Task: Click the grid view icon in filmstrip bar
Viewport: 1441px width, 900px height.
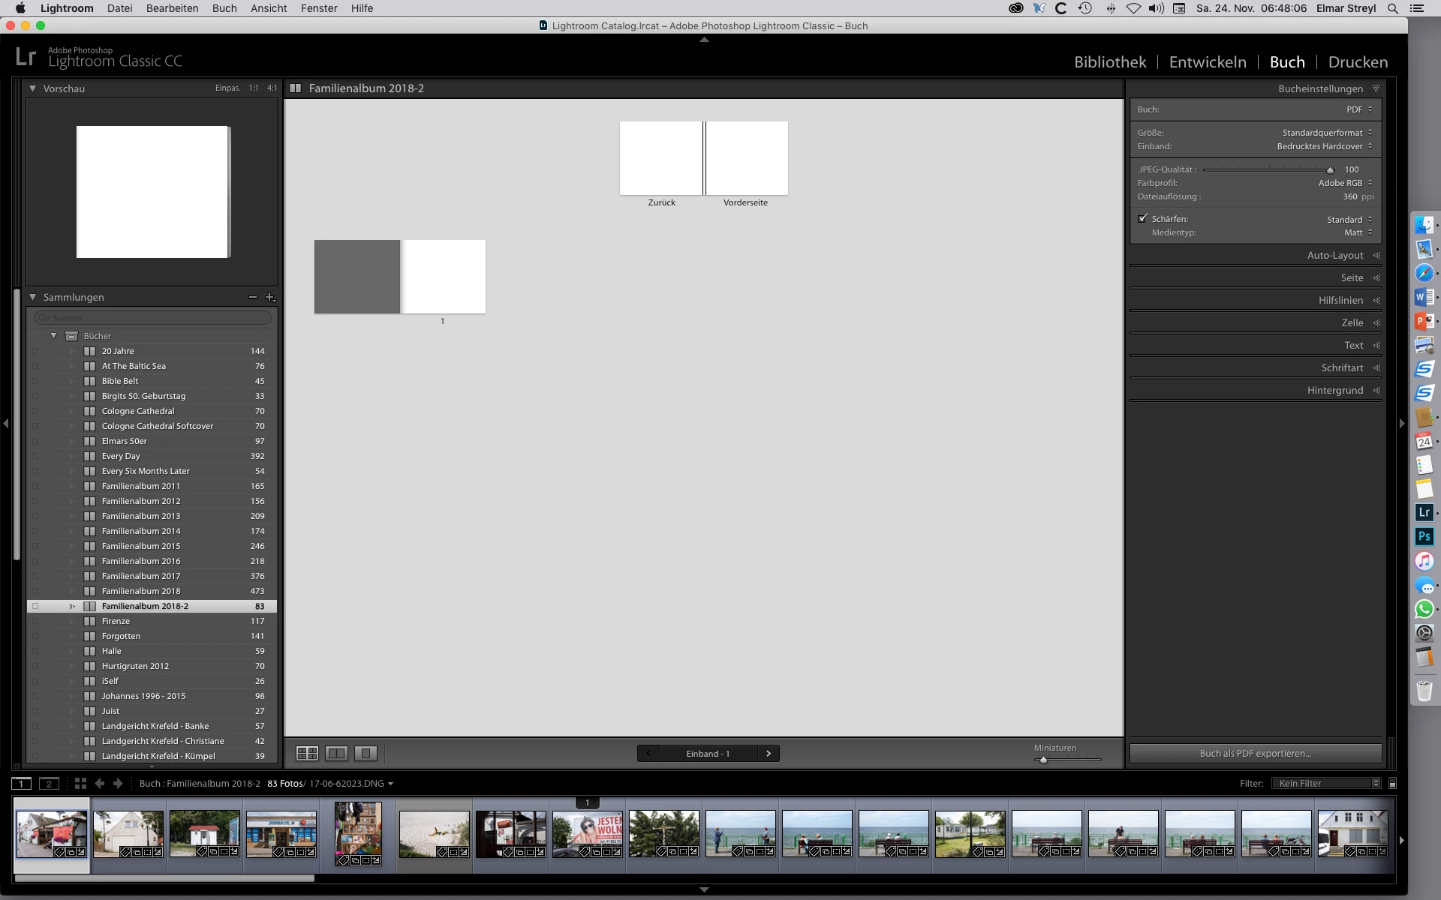Action: click(x=80, y=784)
